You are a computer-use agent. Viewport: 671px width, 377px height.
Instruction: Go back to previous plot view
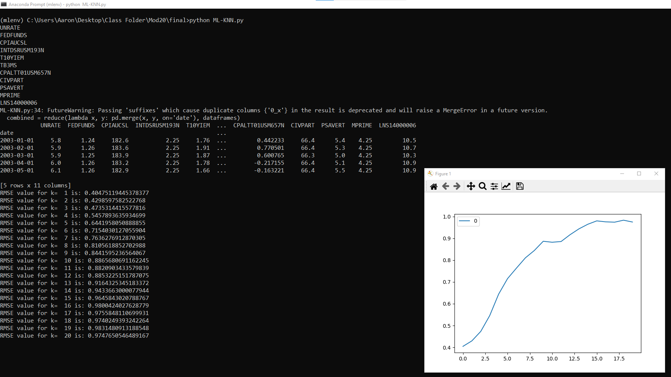click(445, 186)
